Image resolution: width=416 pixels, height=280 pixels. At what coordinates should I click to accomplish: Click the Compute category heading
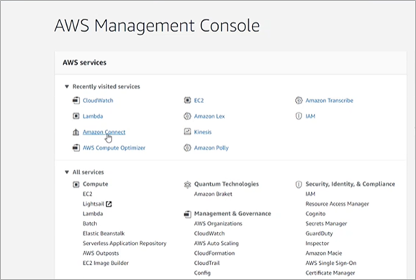coord(96,184)
